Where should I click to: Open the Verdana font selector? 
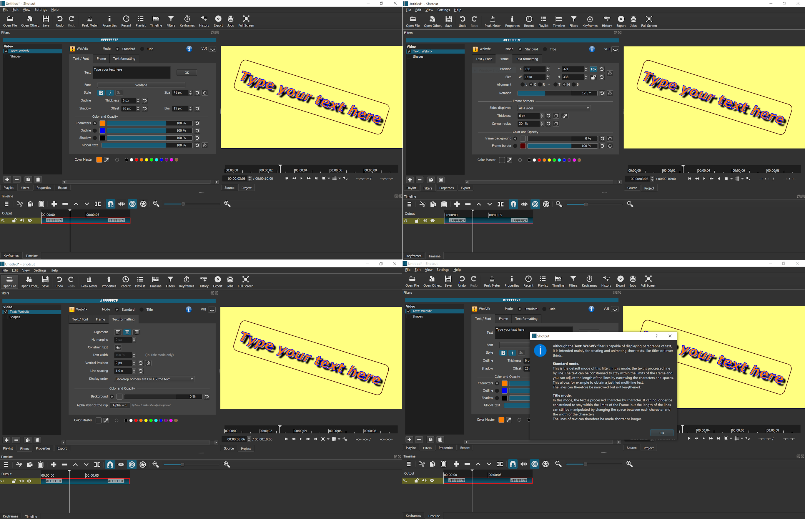pos(141,85)
